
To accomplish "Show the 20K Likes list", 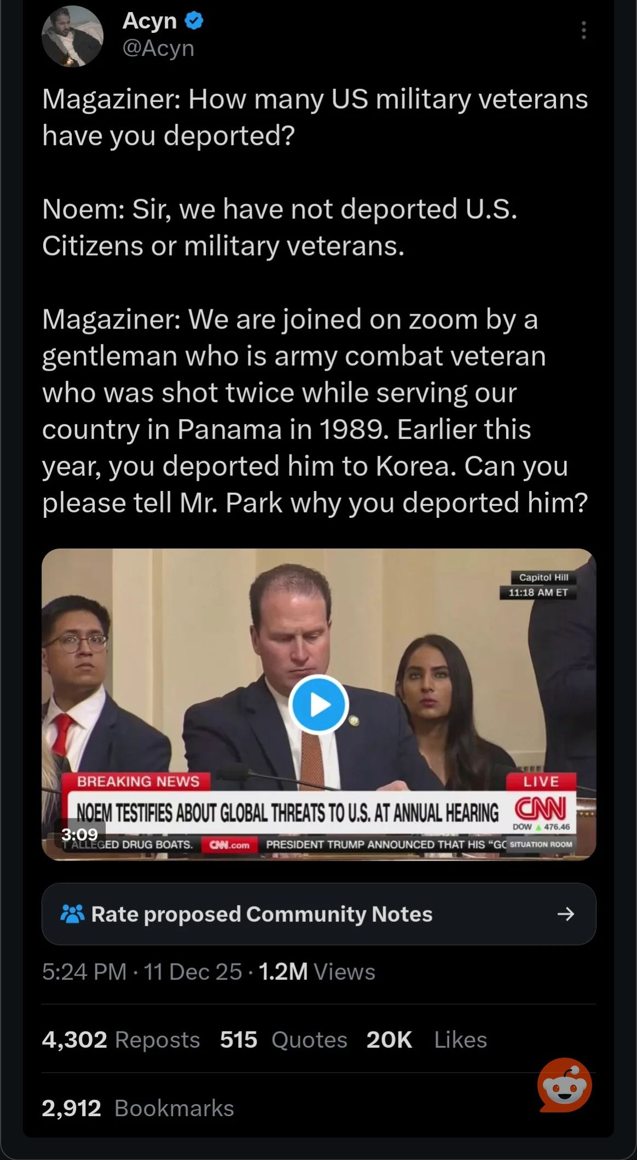I will (426, 1040).
